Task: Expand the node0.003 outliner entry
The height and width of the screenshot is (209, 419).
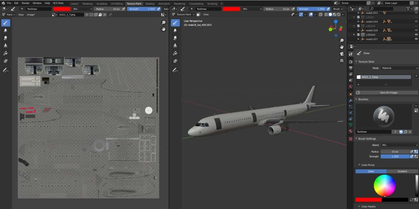Action: (358, 13)
